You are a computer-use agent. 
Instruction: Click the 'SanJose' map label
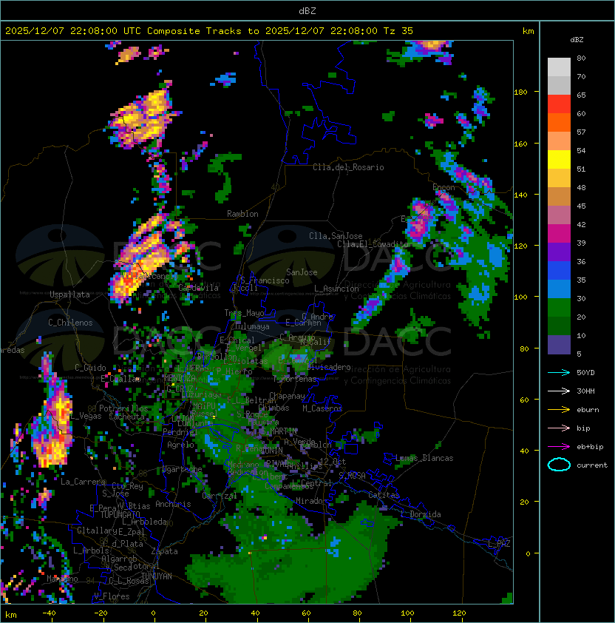(302, 272)
